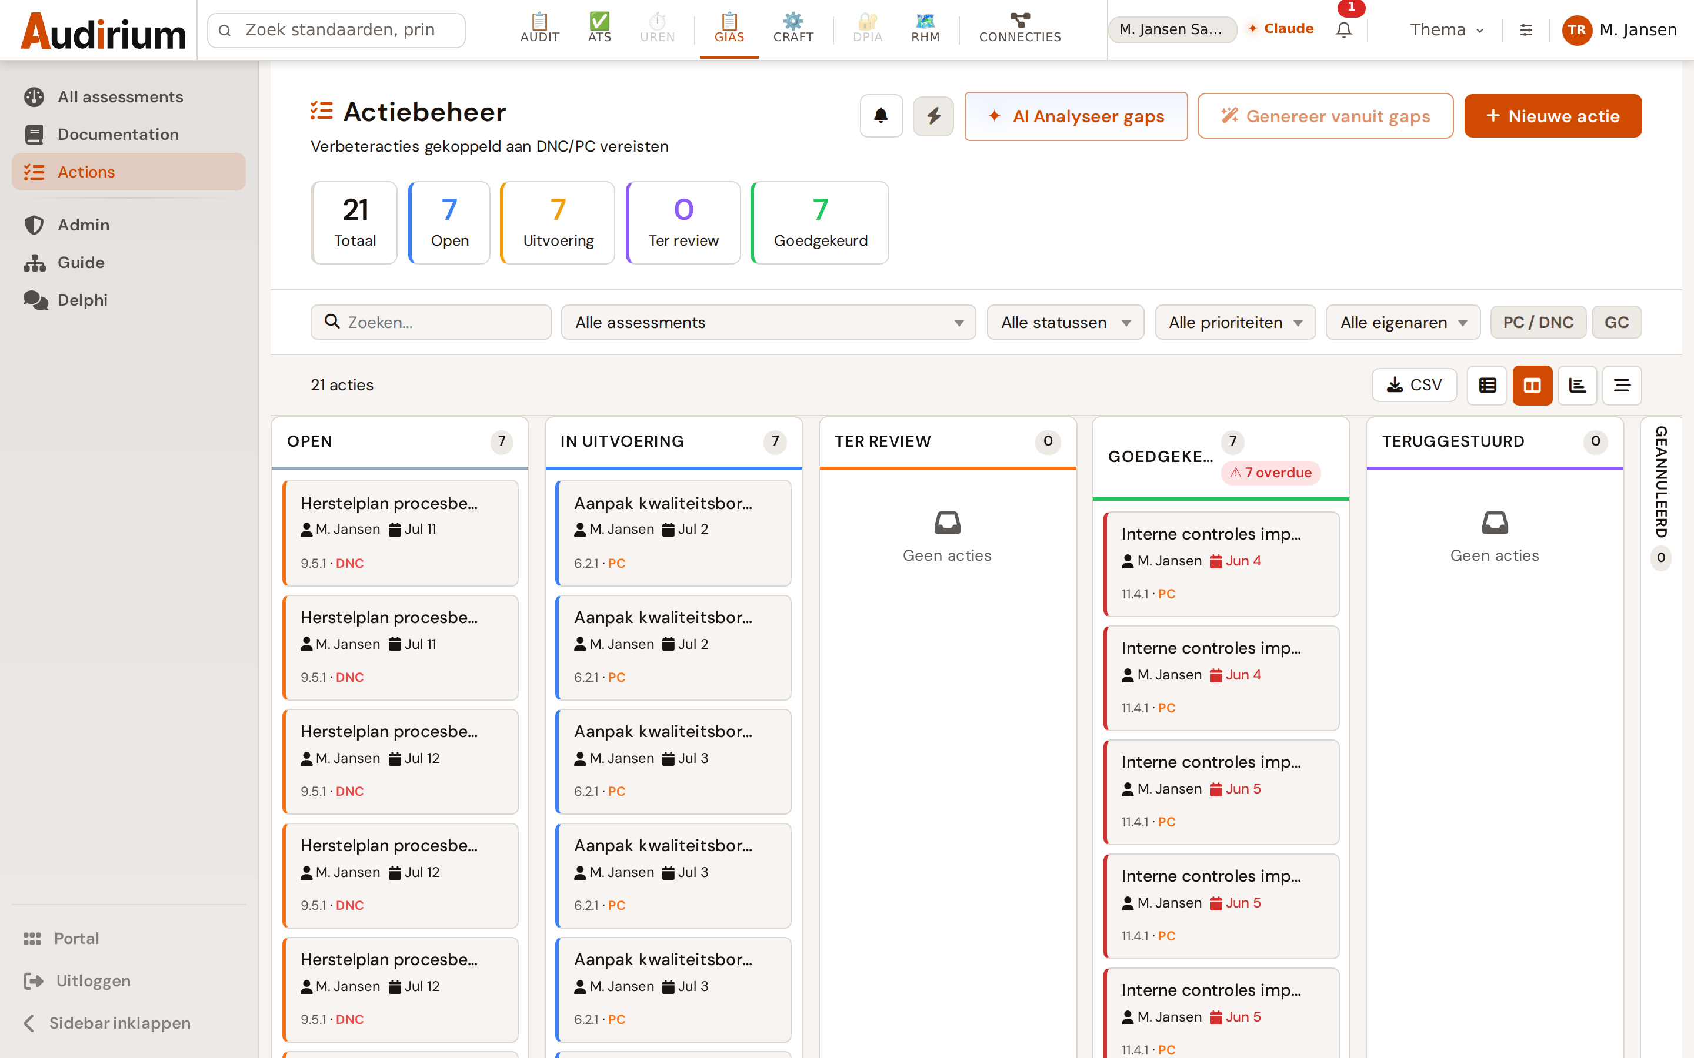Click the lightning bolt quick action button
Viewport: 1694px width, 1058px height.
[933, 115]
